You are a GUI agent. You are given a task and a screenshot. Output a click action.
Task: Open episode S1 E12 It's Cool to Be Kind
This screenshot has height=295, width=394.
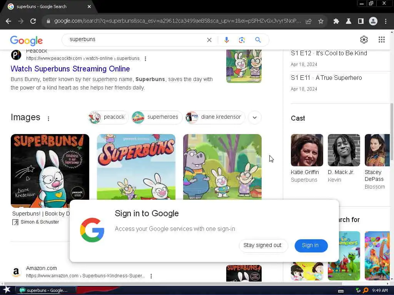click(329, 53)
